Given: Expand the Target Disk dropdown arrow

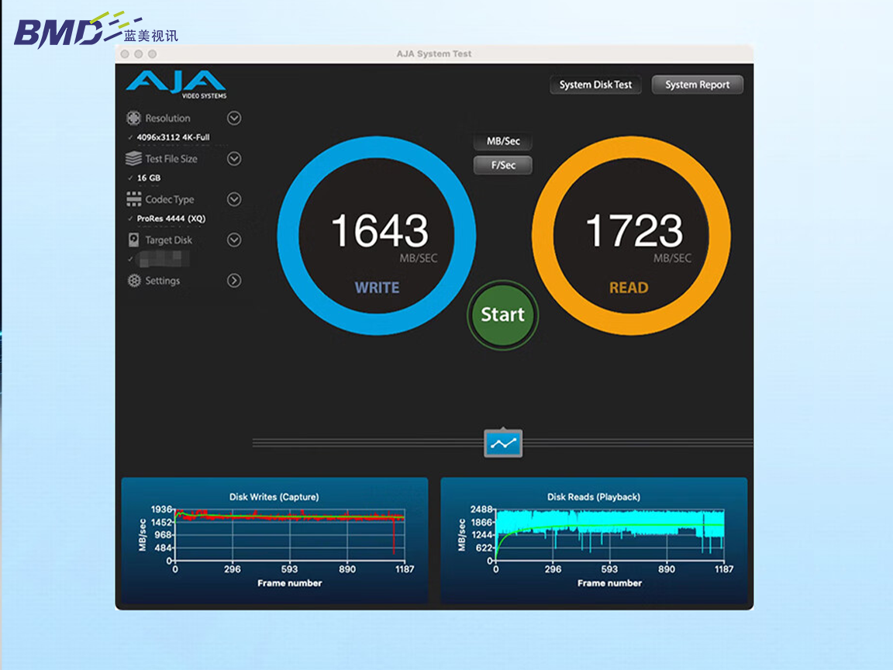Looking at the screenshot, I should (x=234, y=240).
